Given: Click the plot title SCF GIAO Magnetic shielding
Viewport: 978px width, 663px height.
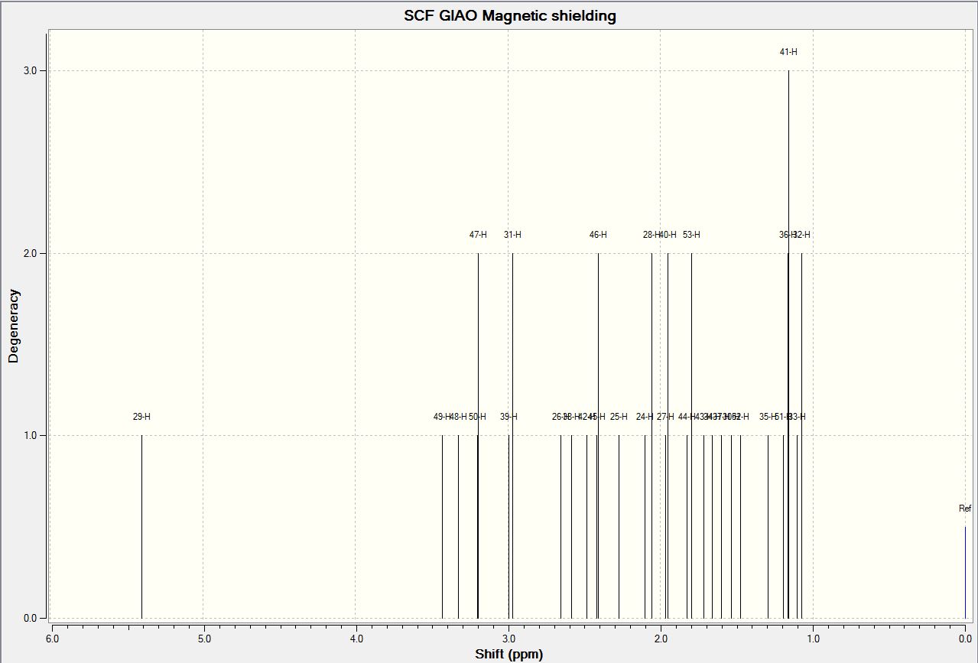Looking at the screenshot, I should tap(510, 15).
